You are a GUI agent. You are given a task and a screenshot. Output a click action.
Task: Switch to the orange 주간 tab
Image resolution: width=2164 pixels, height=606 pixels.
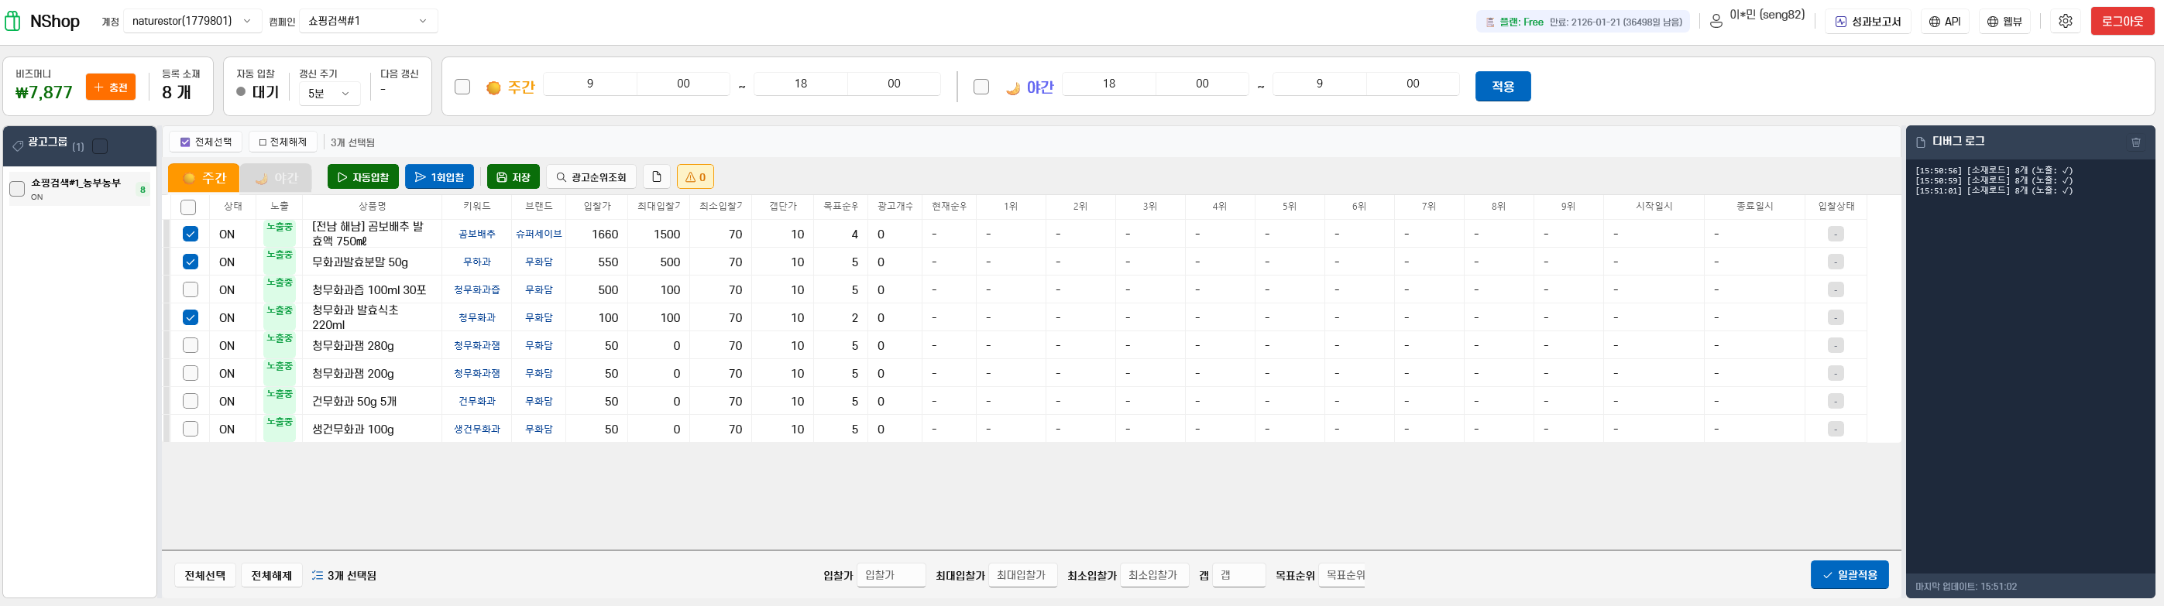204,178
